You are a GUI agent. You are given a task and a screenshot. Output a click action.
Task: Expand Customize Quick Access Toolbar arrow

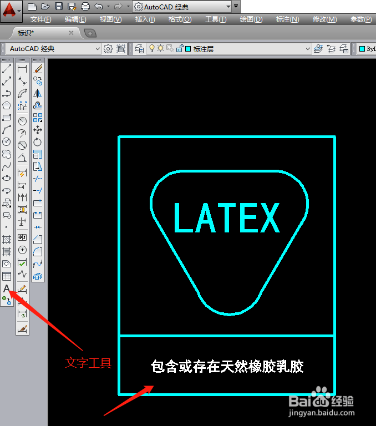236,6
